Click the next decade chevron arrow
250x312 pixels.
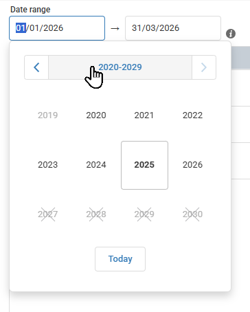point(204,67)
